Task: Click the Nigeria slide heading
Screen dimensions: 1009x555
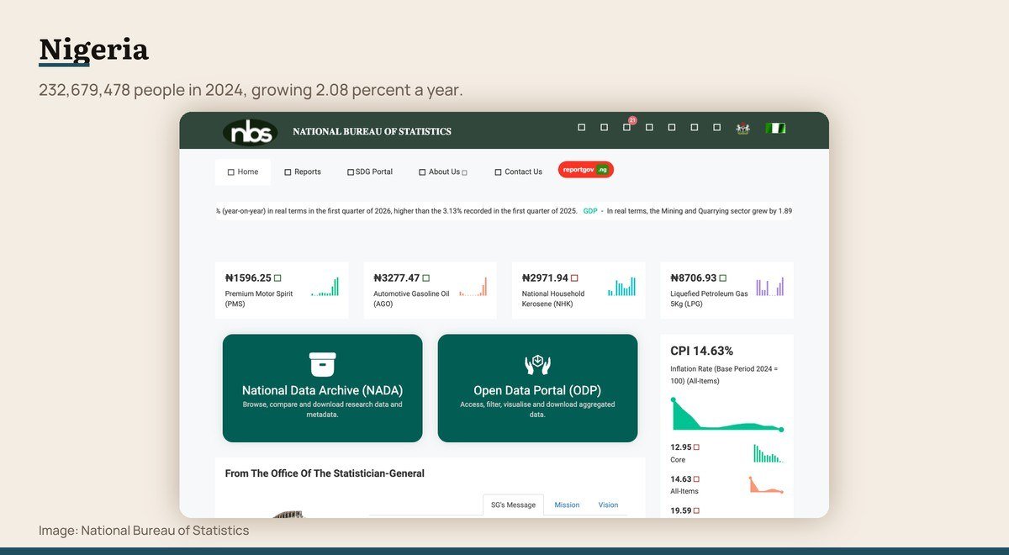Action: click(x=93, y=49)
